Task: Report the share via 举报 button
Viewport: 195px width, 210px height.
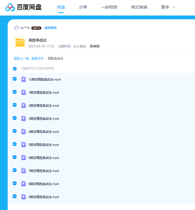Action: (x=95, y=46)
